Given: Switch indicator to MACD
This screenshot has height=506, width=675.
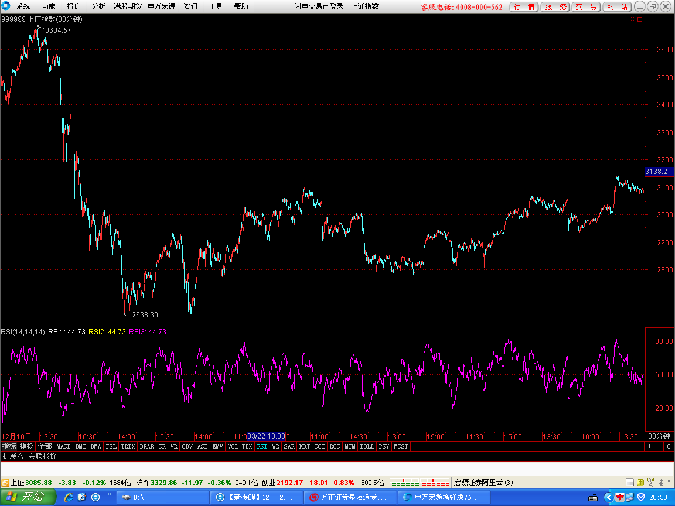Looking at the screenshot, I should (63, 446).
